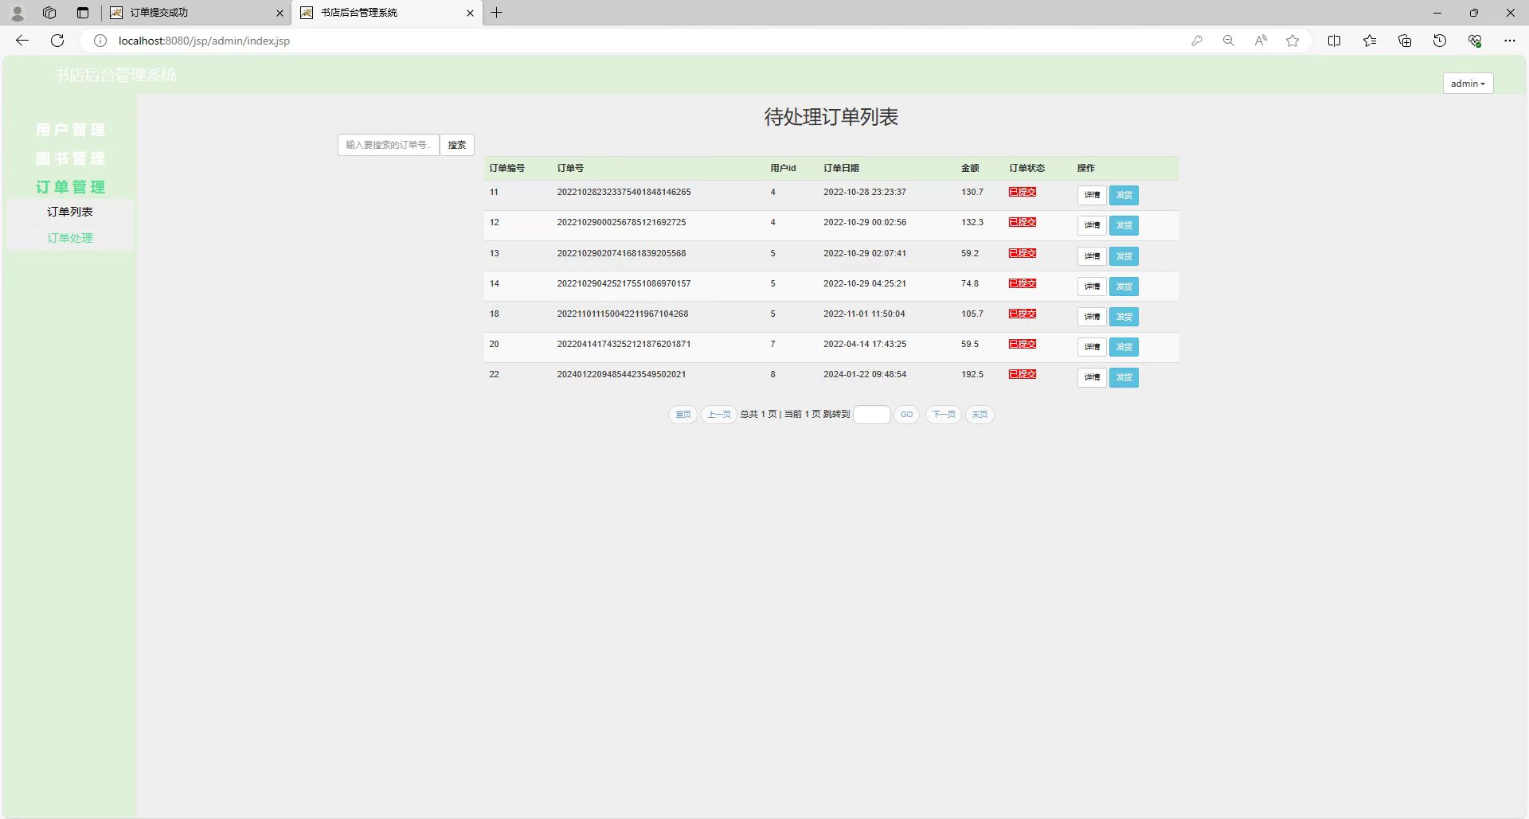Open the 订单列表 submenu item
The height and width of the screenshot is (819, 1529).
[x=70, y=212]
